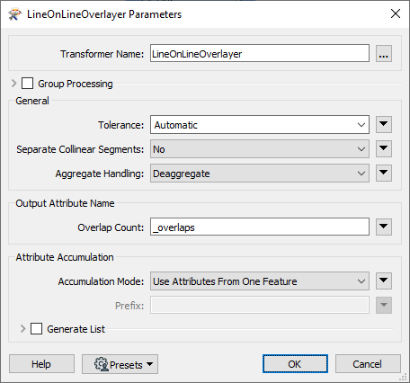
Task: Open arrow menu beside Accumulation Mode
Action: 384,281
